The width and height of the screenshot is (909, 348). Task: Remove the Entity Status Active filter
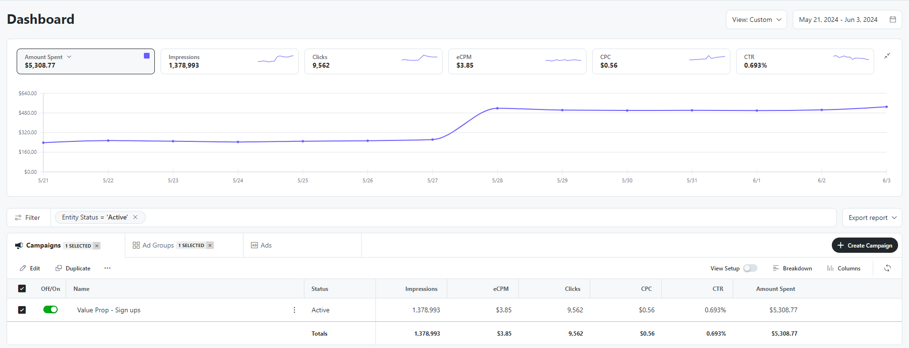(135, 217)
